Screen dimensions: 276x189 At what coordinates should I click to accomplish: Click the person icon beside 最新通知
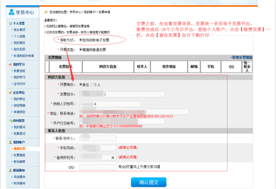pos(10,170)
